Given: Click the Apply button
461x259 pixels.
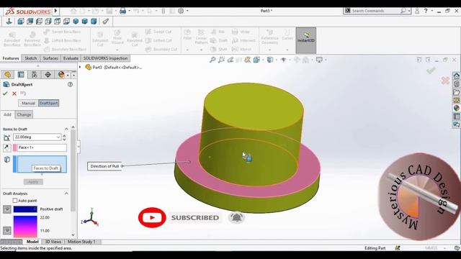Looking at the screenshot, I should point(33,182).
